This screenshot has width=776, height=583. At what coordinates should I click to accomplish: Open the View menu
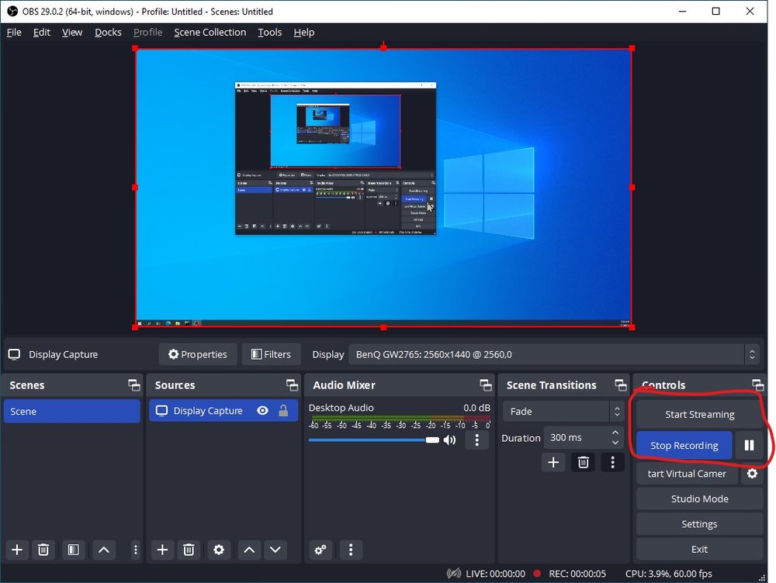72,32
